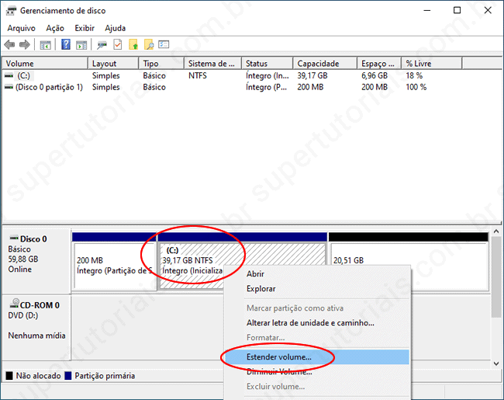Click the folder with magnifier icon
This screenshot has width=504, height=400.
pyautogui.click(x=149, y=44)
